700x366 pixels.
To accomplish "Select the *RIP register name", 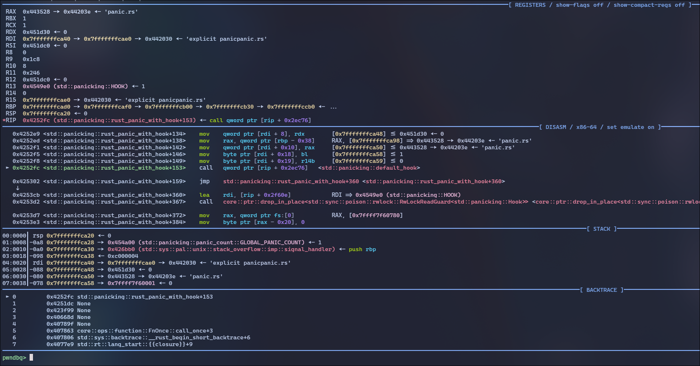I will (x=11, y=120).
